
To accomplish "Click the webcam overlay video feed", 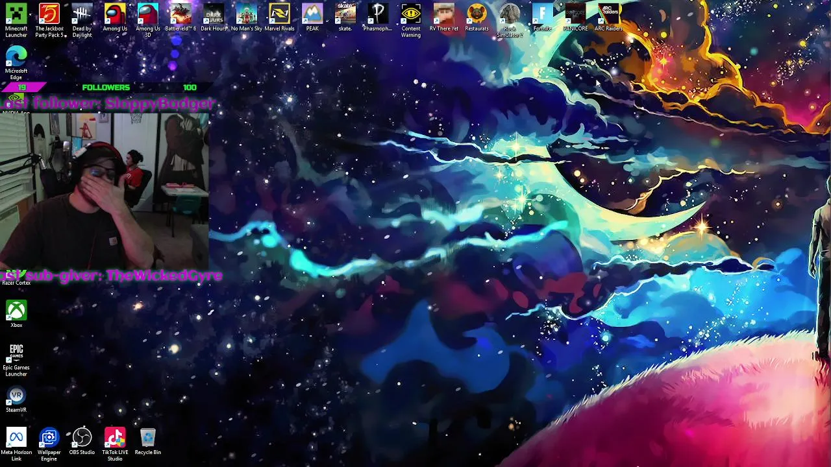I will coord(104,191).
